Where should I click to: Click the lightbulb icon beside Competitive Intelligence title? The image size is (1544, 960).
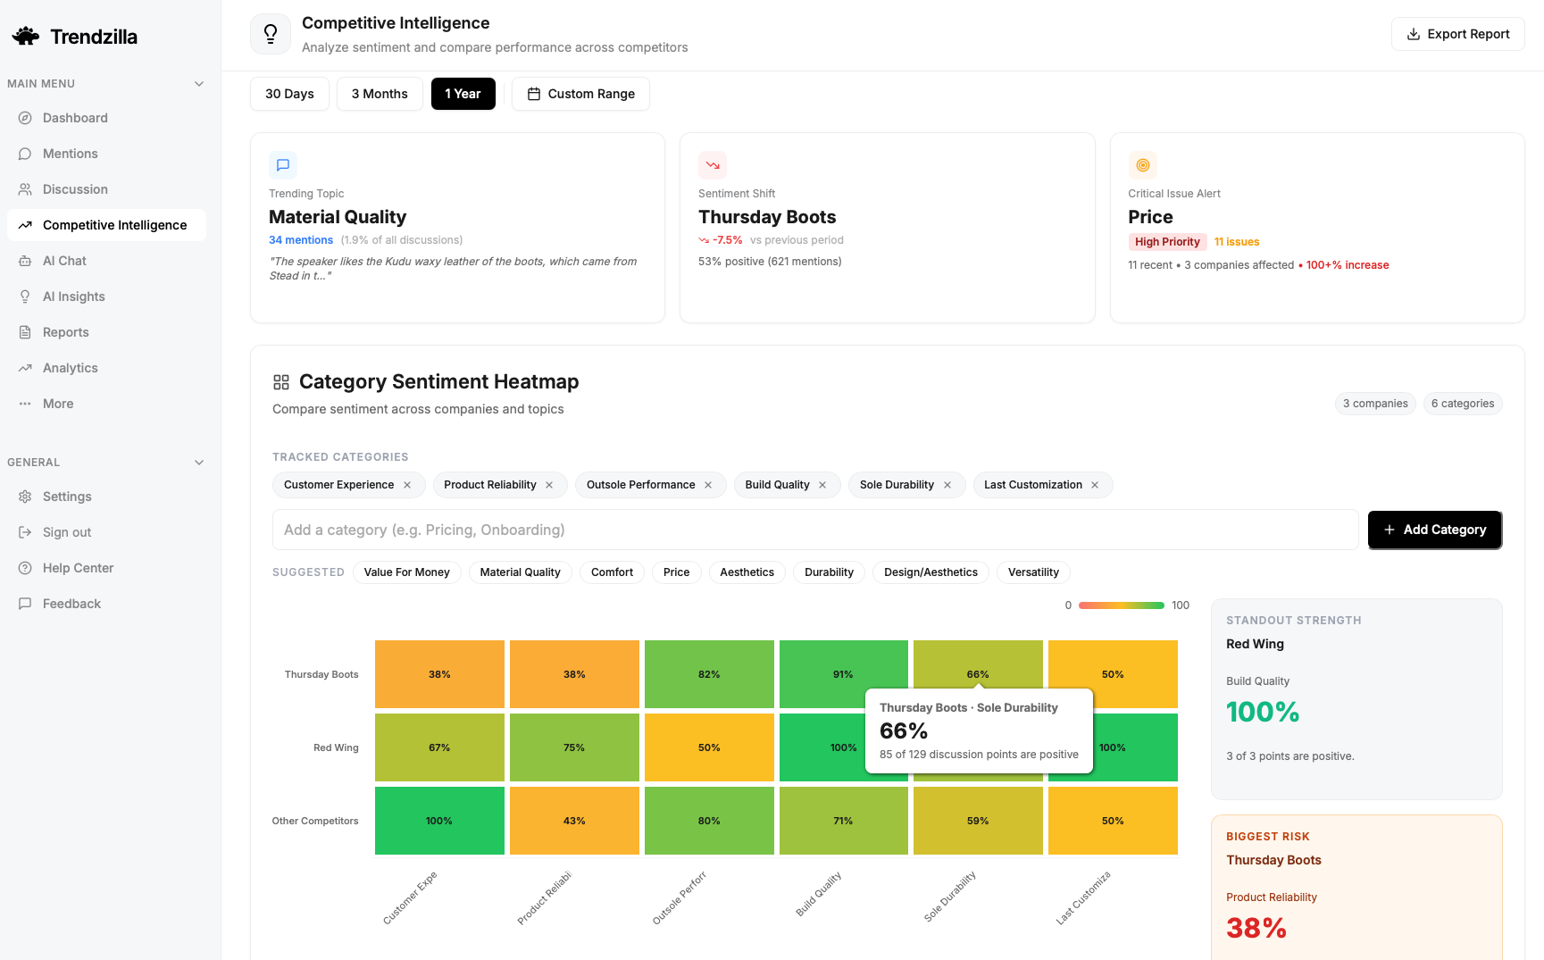pyautogui.click(x=271, y=34)
